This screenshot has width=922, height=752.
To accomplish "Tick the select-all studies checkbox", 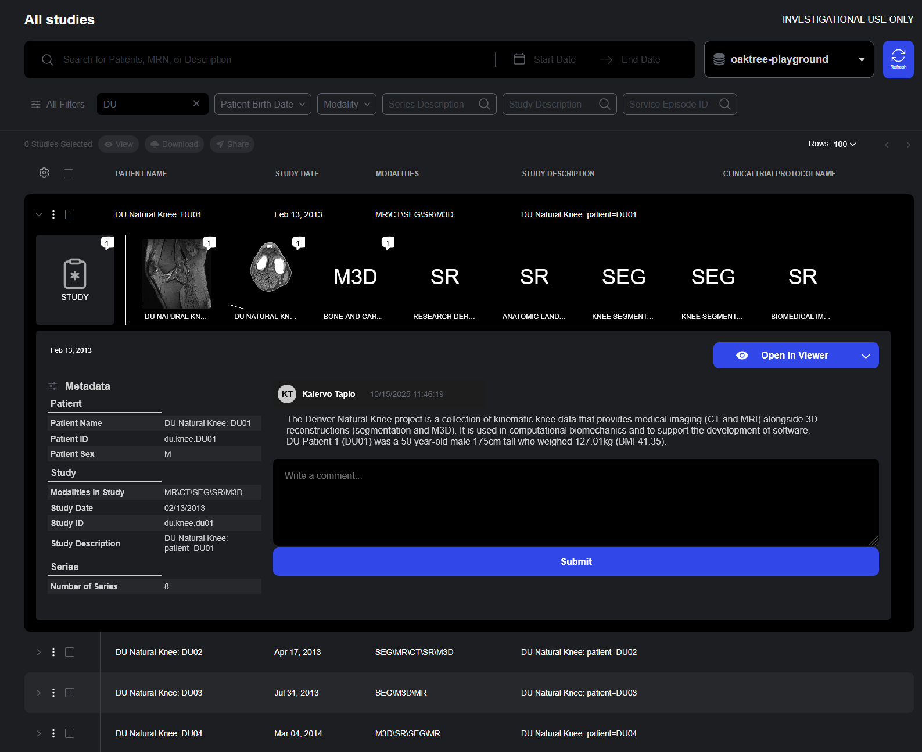I will tap(69, 174).
